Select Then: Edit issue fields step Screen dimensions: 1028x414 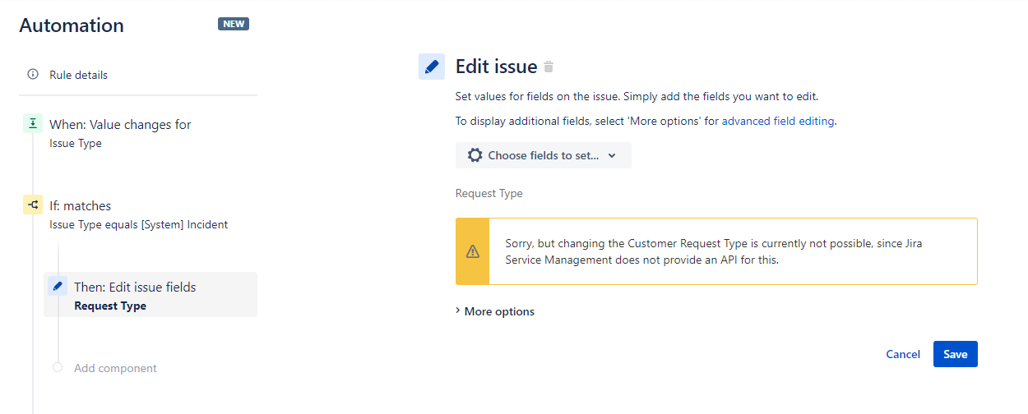coord(150,295)
